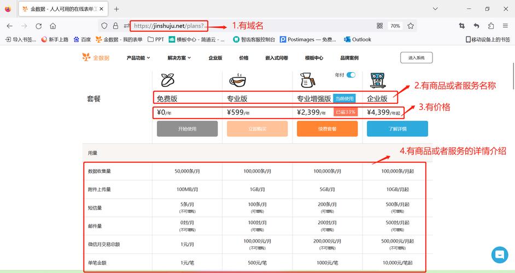Click the 当前使用 badge
This screenshot has width=515, height=273.
pos(344,98)
